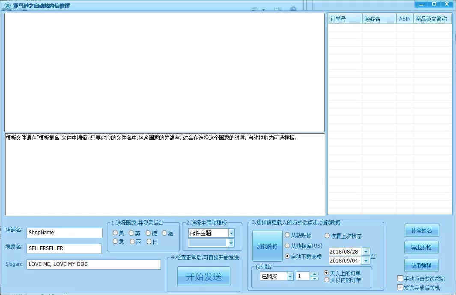
Task: Decrease the days value with down arrow
Action: point(314,278)
